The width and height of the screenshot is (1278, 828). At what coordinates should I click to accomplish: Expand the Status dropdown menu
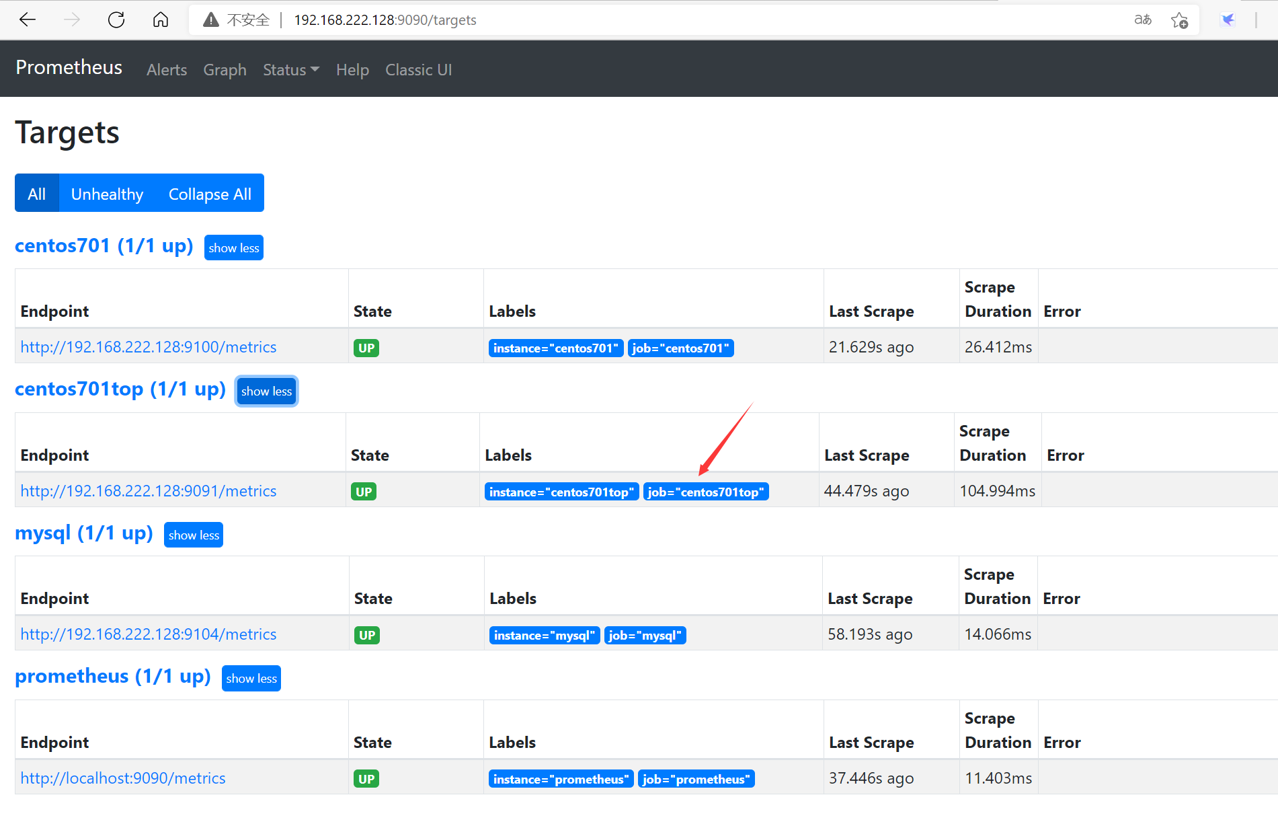coord(291,70)
